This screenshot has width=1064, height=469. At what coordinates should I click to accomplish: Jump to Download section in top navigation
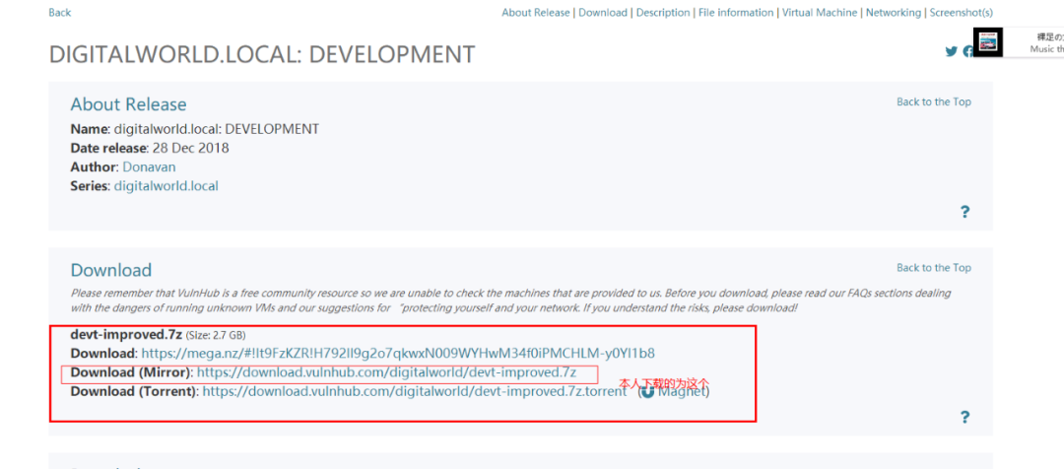tap(603, 12)
